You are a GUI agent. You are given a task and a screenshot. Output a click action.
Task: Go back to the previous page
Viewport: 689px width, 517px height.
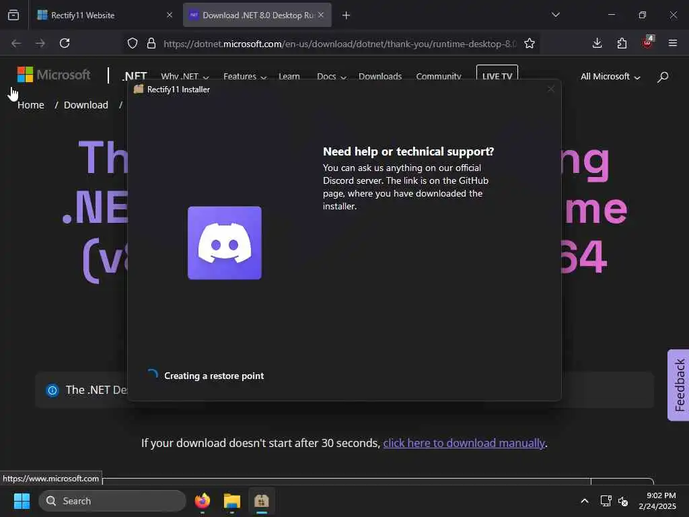tap(16, 44)
